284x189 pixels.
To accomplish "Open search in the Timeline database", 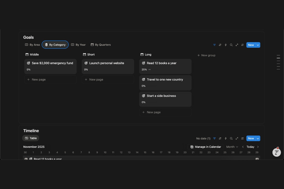I will pyautogui.click(x=231, y=138).
